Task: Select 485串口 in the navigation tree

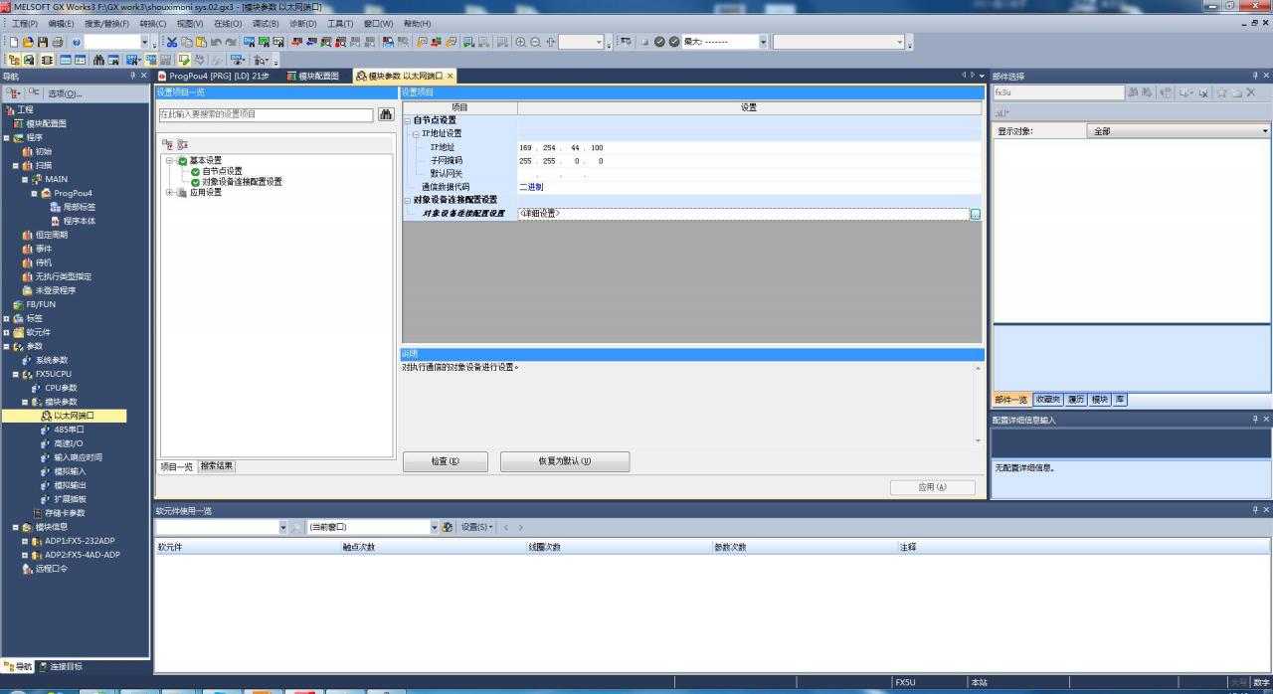Action: pos(69,430)
